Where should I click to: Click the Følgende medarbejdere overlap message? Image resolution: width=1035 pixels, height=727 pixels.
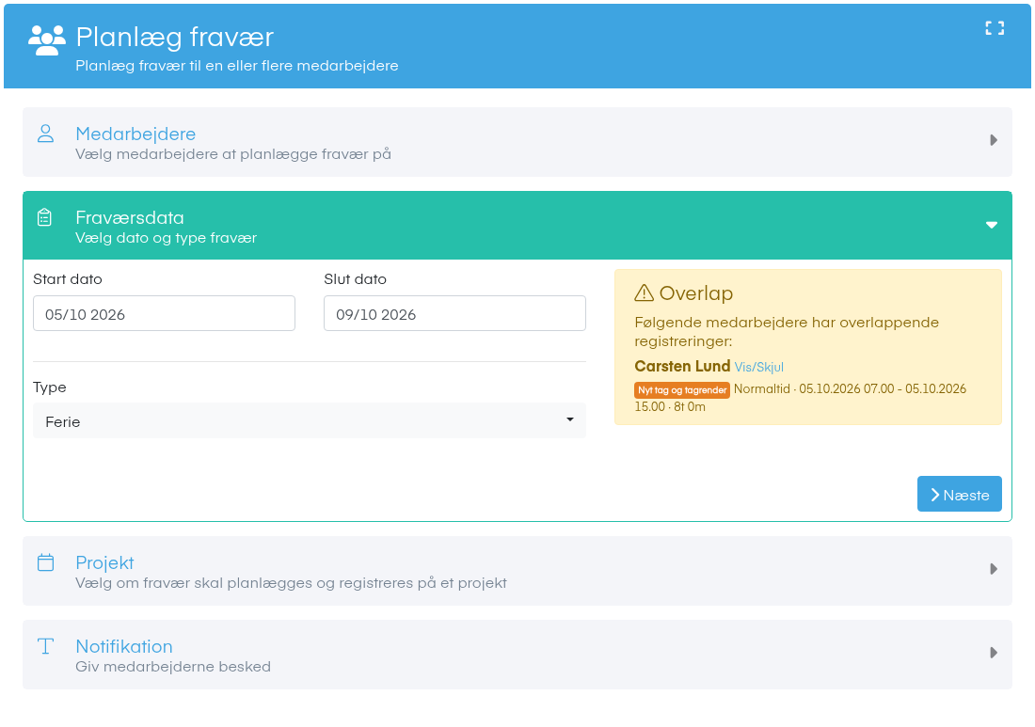click(787, 332)
